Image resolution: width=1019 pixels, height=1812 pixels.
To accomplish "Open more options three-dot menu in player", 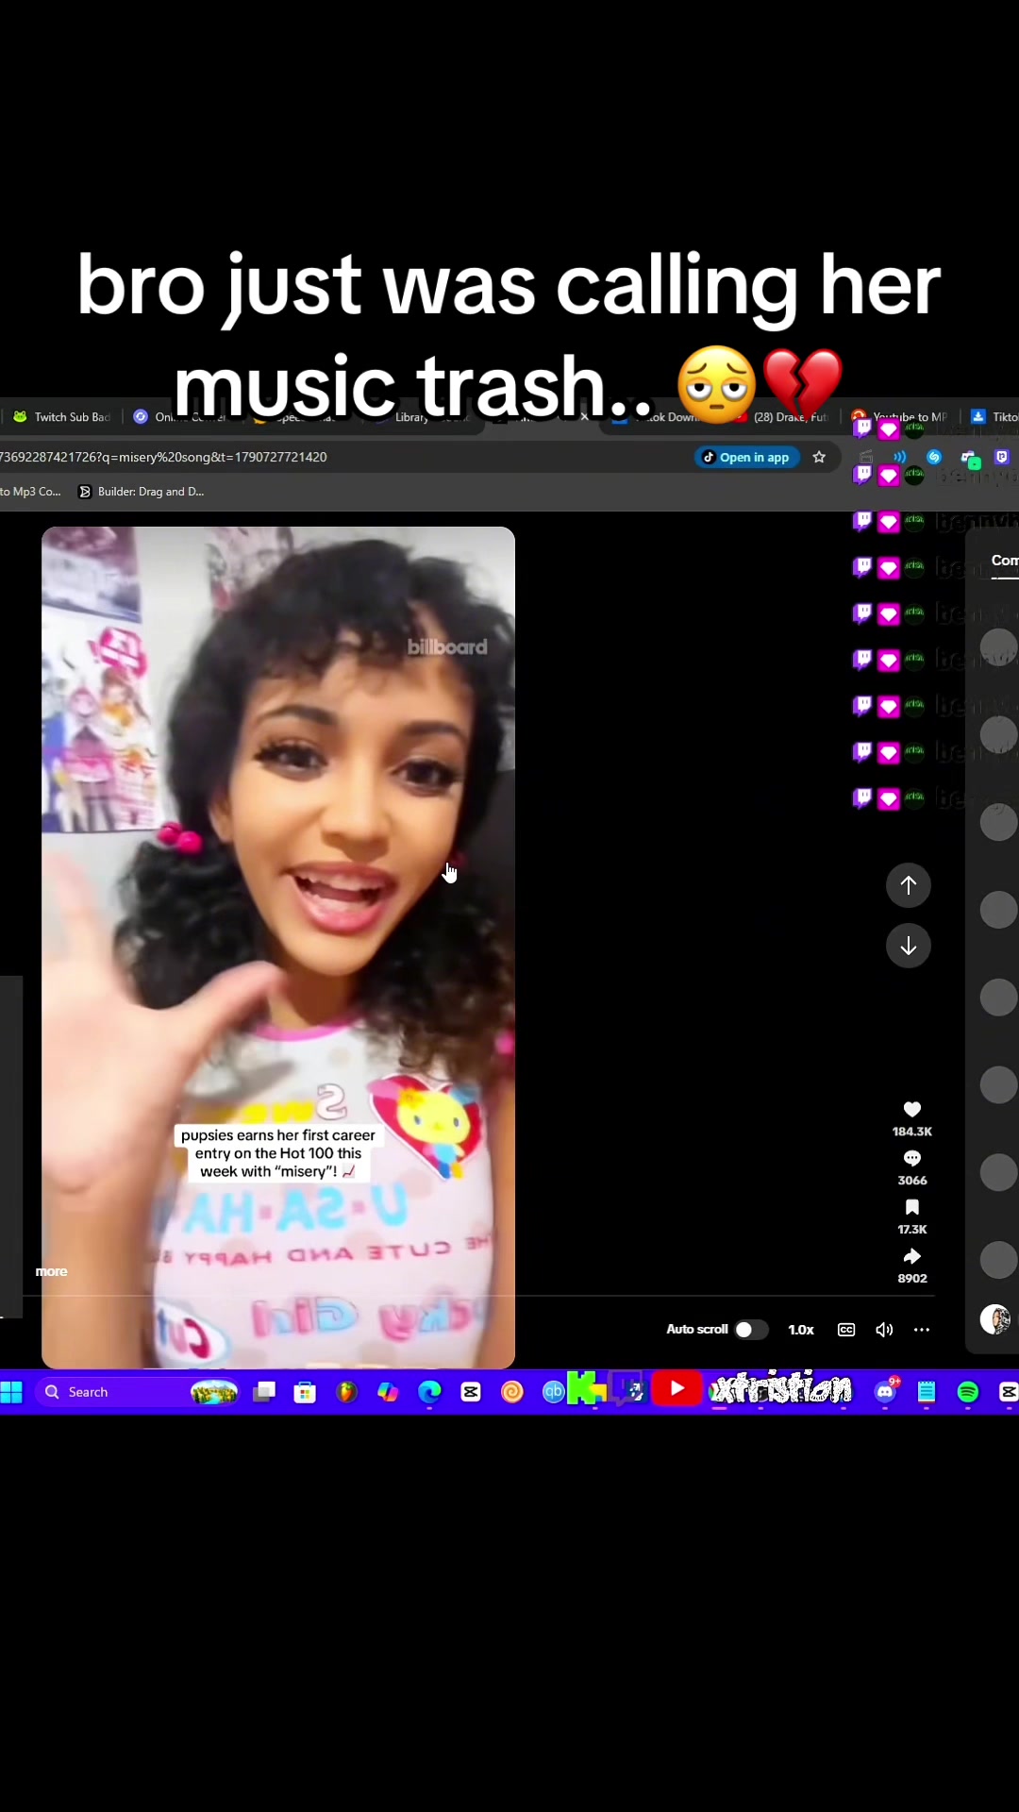I will [x=922, y=1330].
